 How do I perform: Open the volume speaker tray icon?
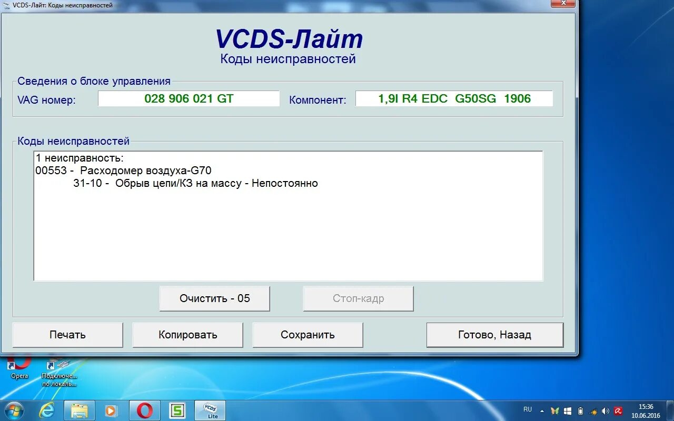(x=606, y=410)
